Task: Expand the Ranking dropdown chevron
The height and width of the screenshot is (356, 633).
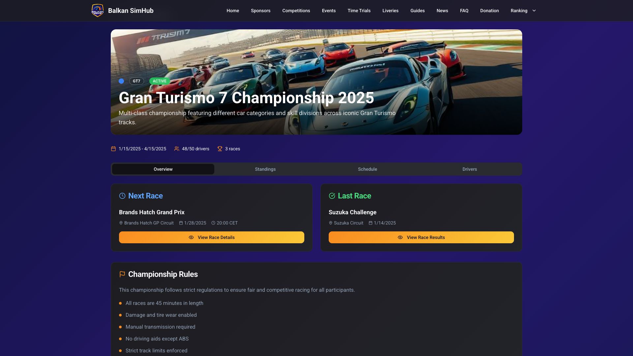Action: point(534,11)
